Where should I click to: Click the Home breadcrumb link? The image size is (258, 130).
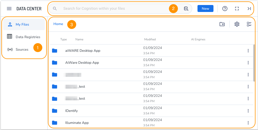coord(58,24)
